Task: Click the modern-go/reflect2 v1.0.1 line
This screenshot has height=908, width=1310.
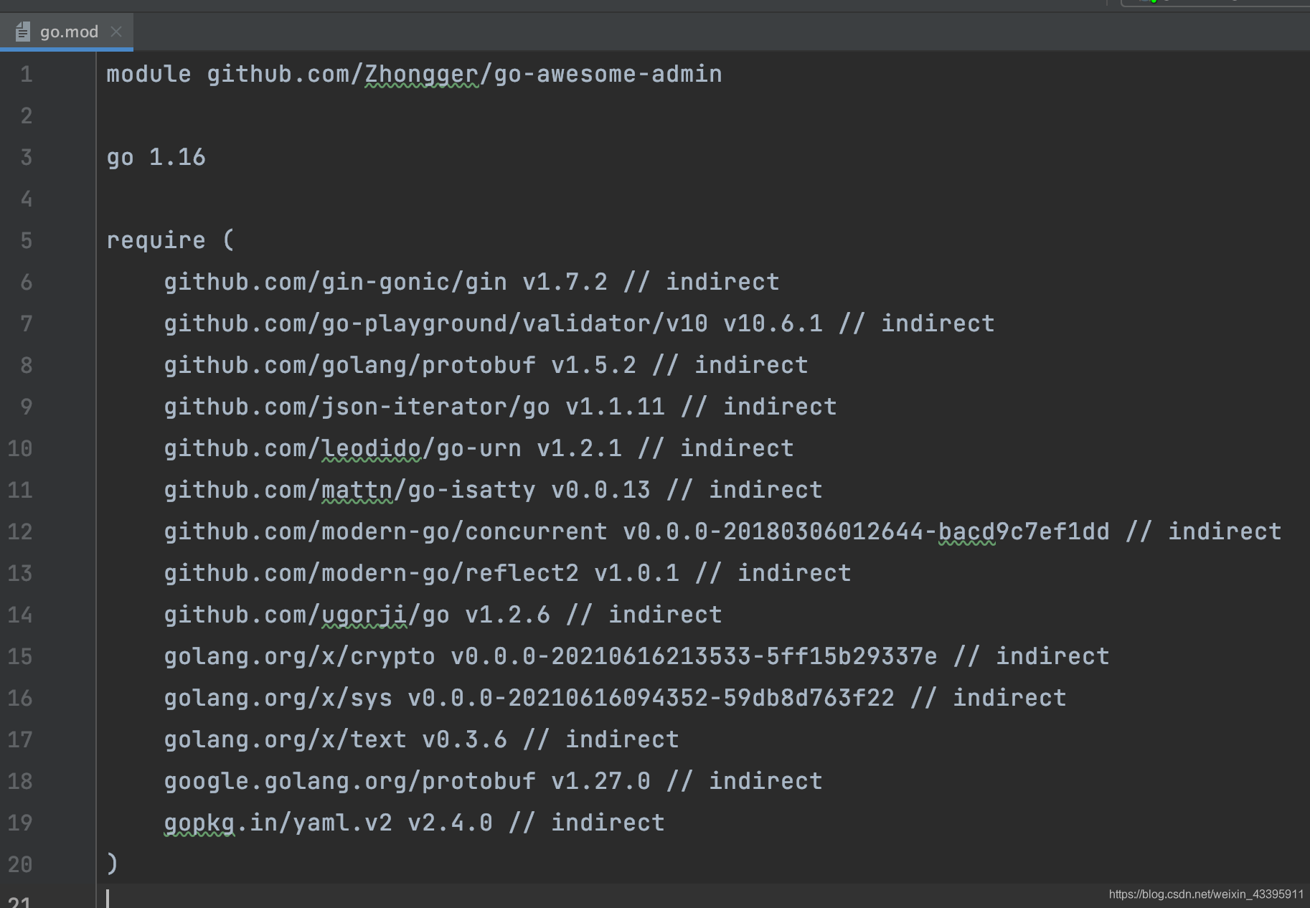Action: click(x=508, y=573)
